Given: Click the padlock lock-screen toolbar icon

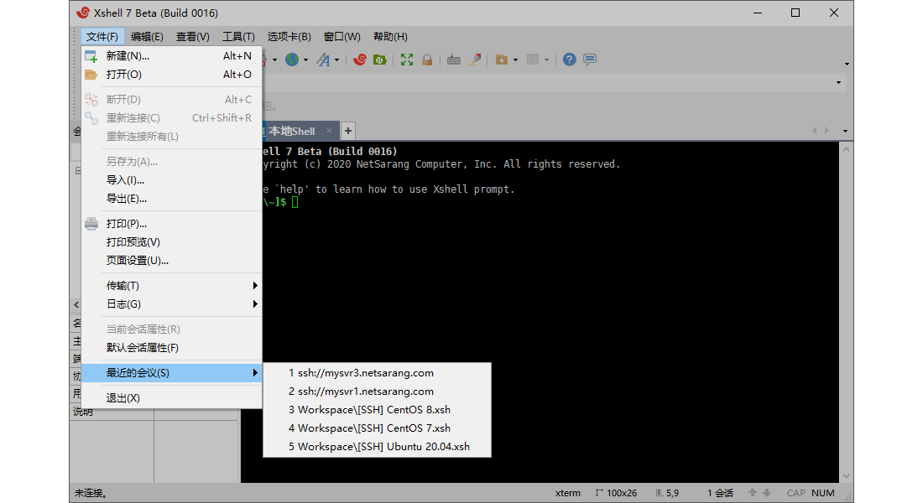Looking at the screenshot, I should click(427, 60).
